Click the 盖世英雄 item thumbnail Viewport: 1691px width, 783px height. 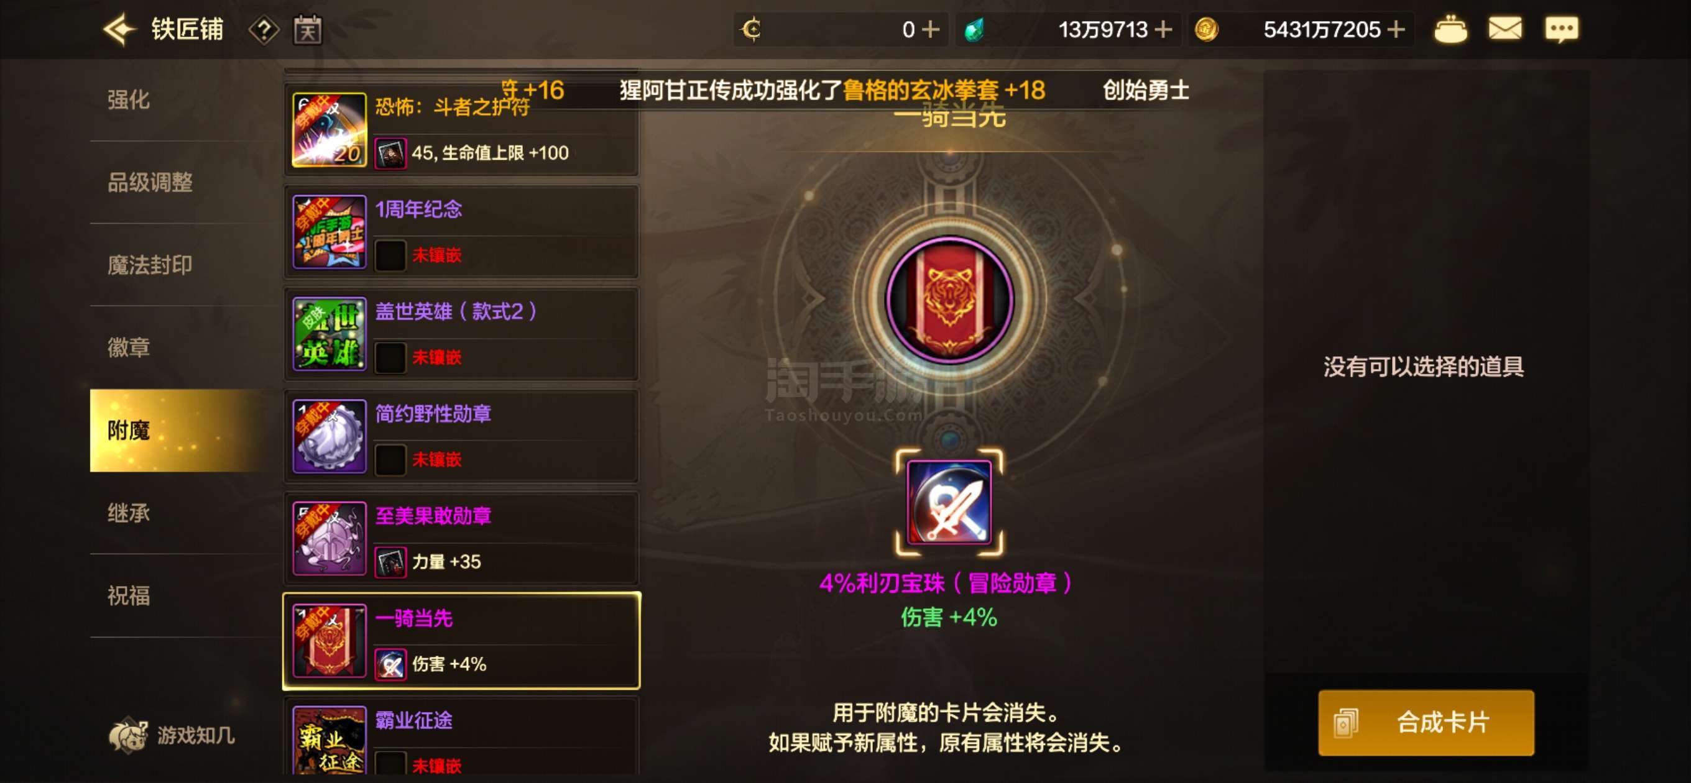coord(329,334)
